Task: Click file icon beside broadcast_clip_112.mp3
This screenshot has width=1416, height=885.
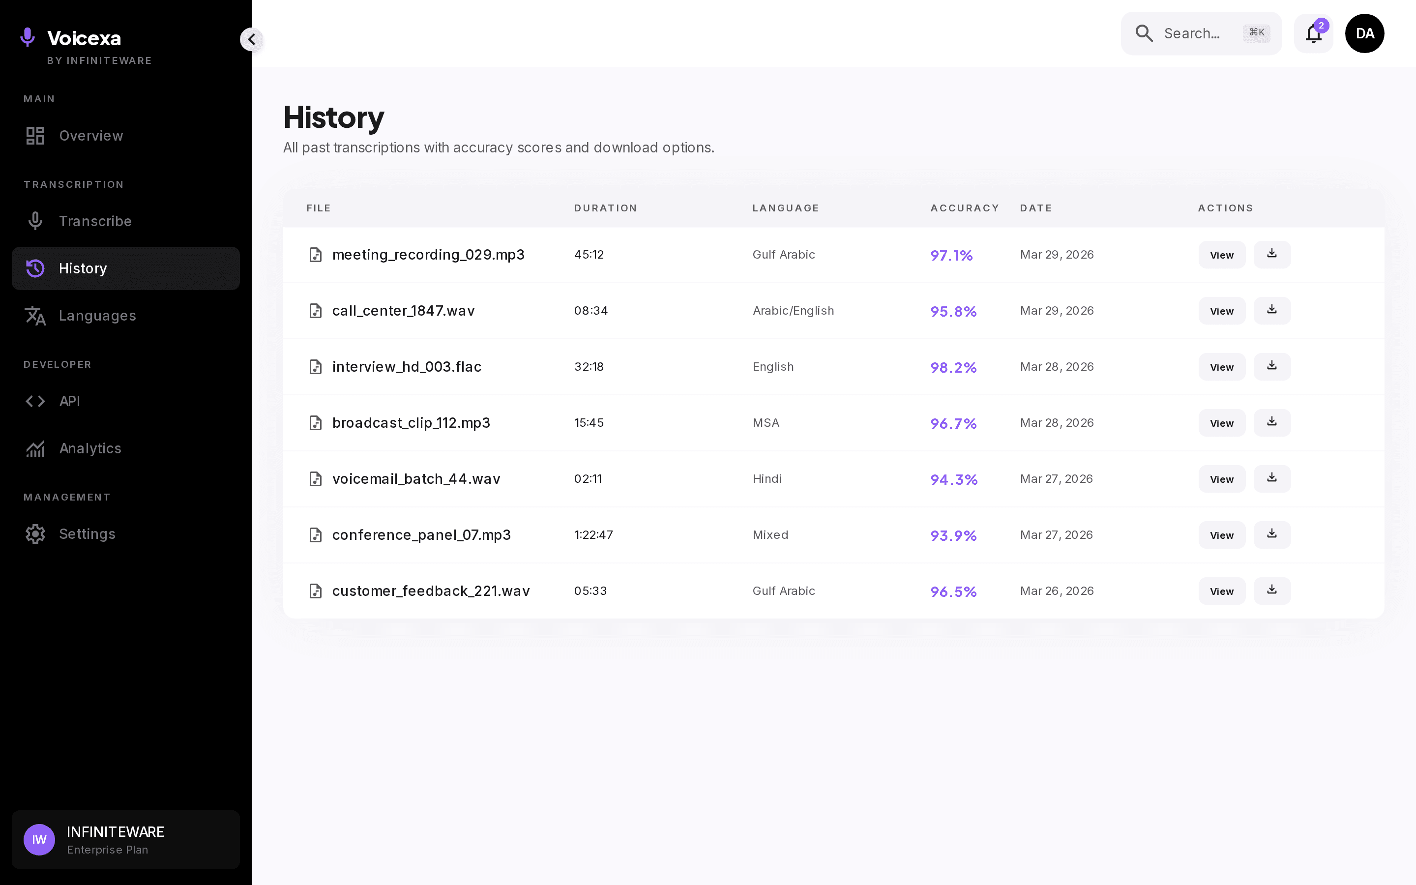Action: point(315,423)
